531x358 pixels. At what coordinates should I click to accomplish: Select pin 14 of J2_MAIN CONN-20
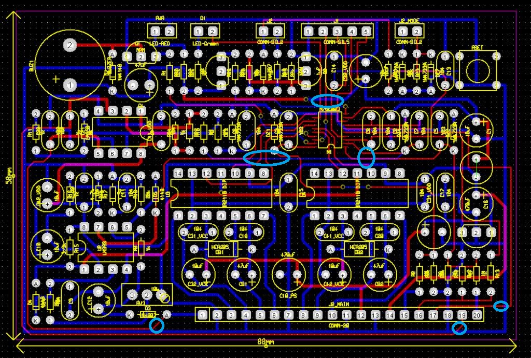(390, 316)
